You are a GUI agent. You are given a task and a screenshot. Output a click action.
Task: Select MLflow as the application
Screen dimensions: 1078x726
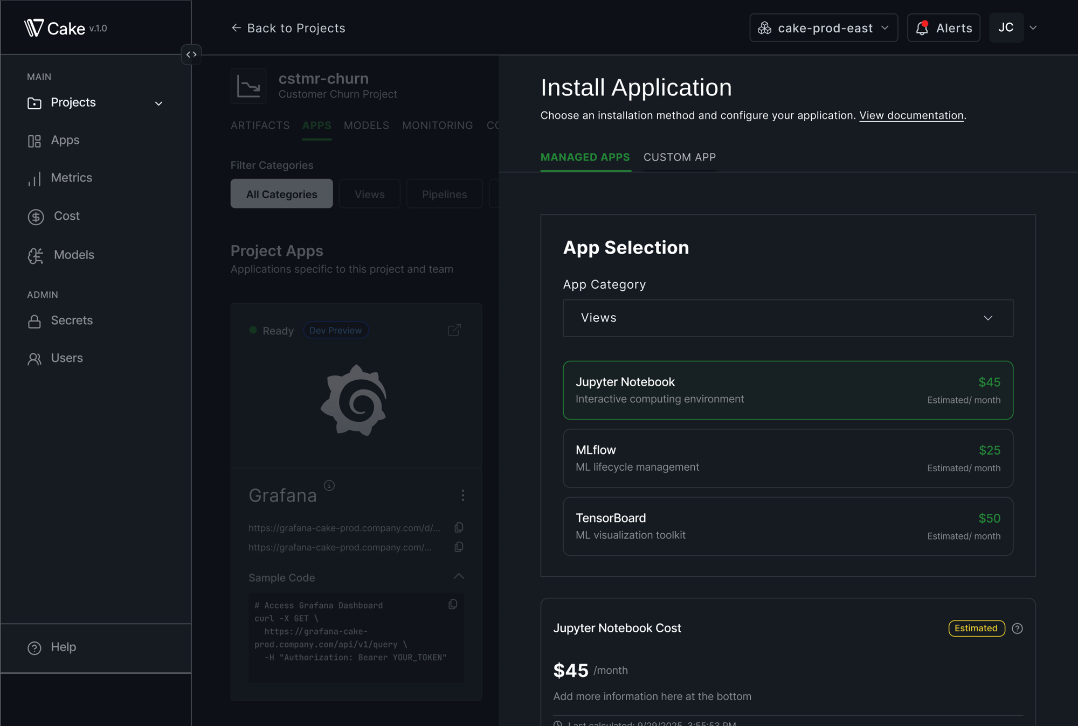pos(787,458)
